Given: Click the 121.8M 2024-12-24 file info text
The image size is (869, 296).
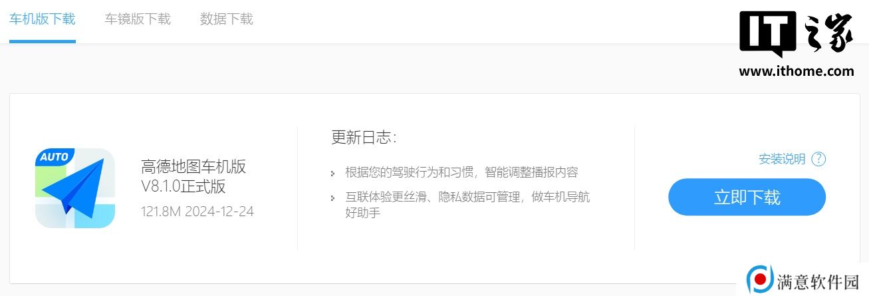Looking at the screenshot, I should (x=197, y=212).
